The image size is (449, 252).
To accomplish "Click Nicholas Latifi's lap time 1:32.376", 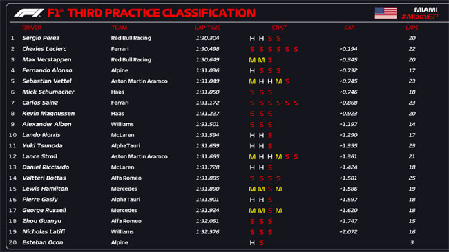I will pos(208,232).
